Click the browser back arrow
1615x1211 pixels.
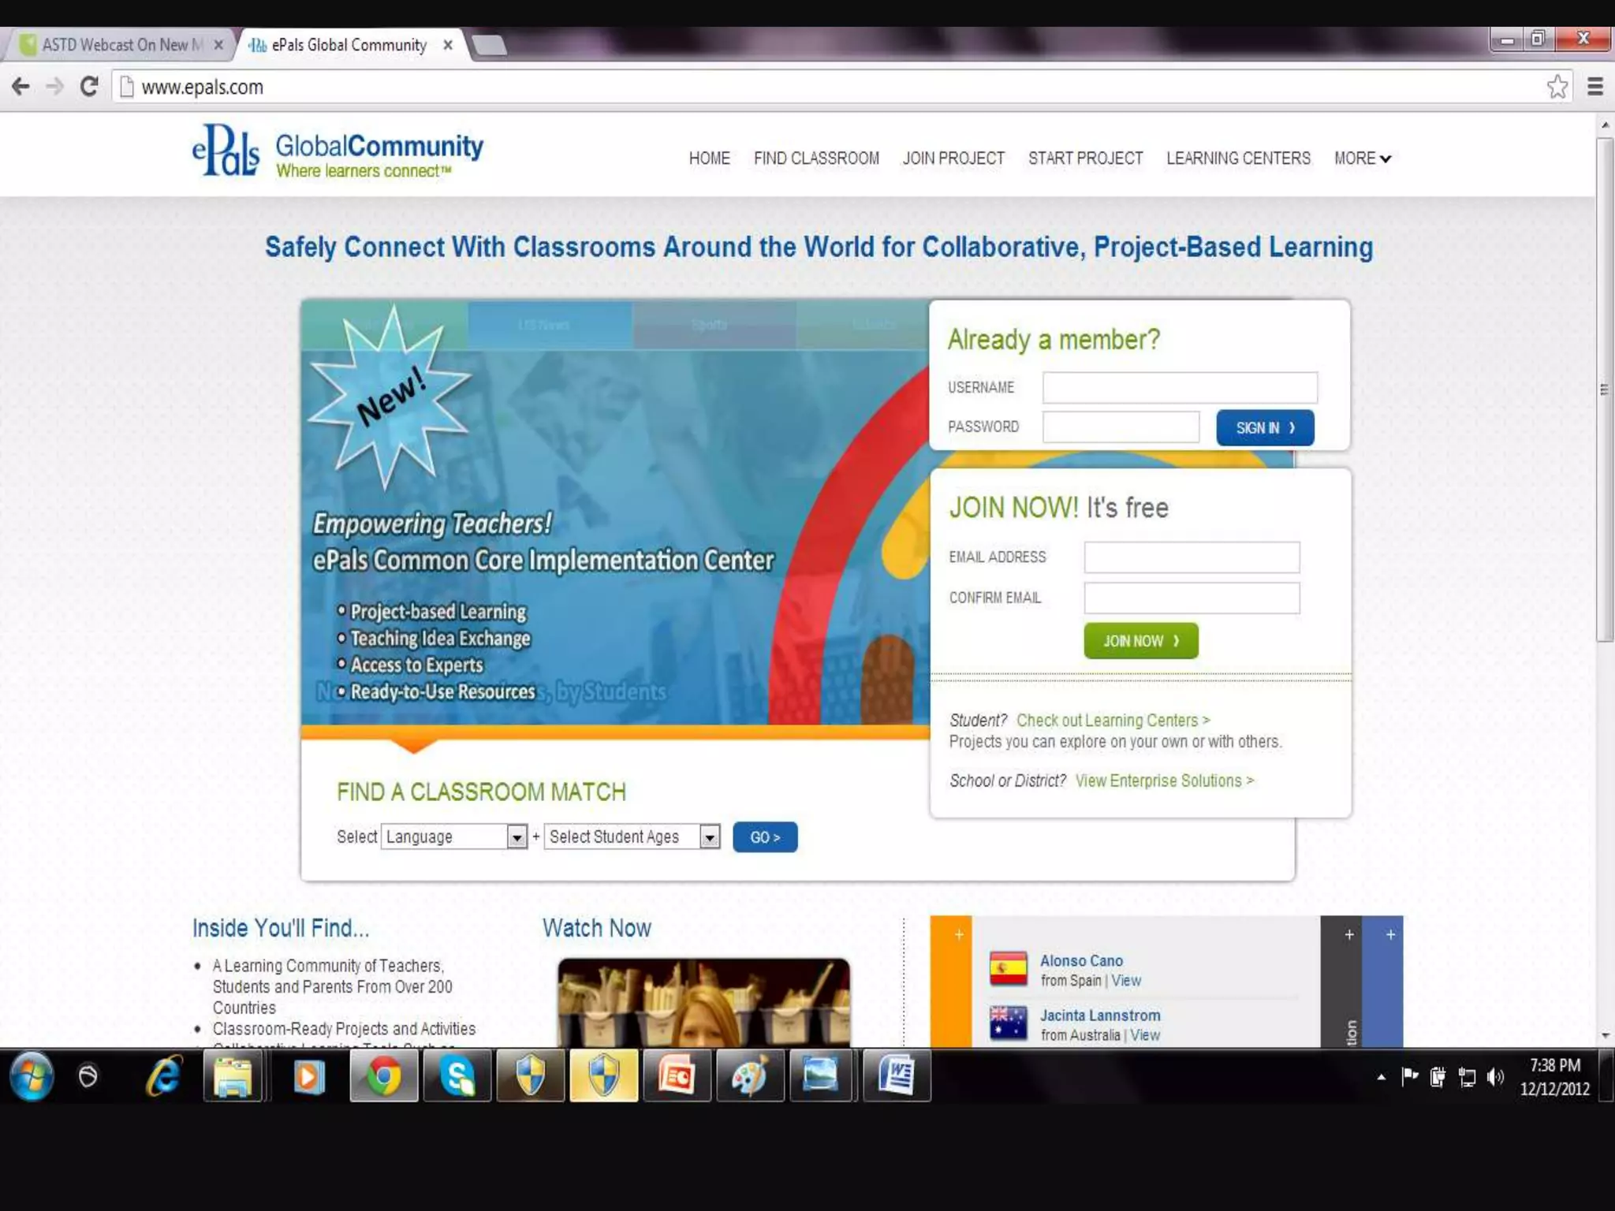[x=21, y=87]
